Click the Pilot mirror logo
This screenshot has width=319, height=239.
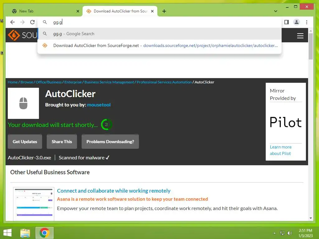tap(286, 122)
